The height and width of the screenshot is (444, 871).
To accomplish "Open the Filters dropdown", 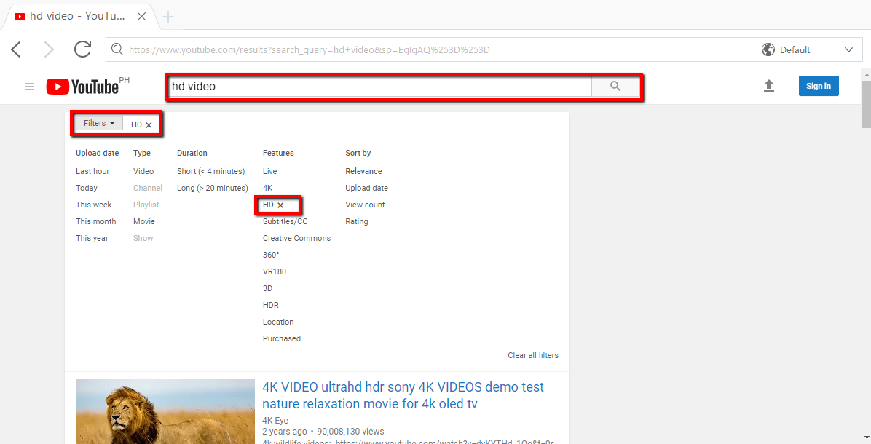I will 98,123.
